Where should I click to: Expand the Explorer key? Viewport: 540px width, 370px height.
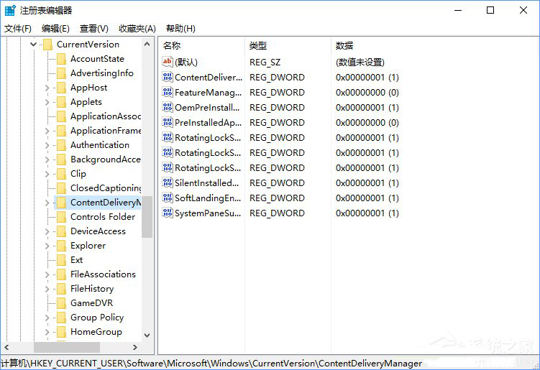coord(47,246)
